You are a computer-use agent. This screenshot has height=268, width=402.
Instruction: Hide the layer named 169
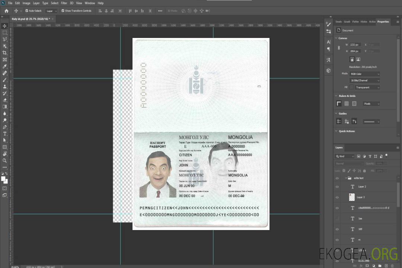[x=337, y=229]
